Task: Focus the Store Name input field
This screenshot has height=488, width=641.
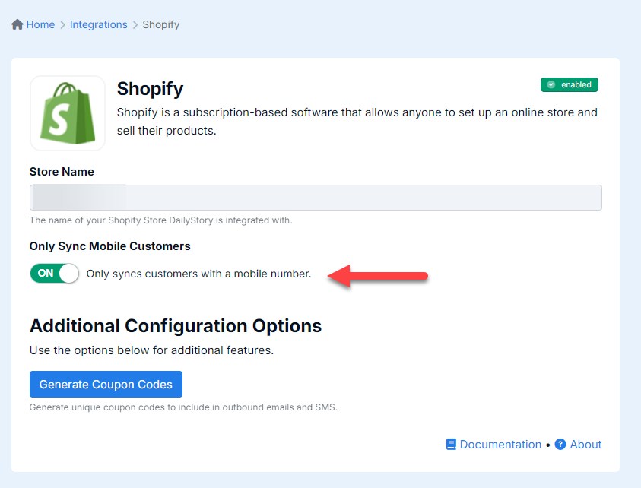Action: point(316,198)
